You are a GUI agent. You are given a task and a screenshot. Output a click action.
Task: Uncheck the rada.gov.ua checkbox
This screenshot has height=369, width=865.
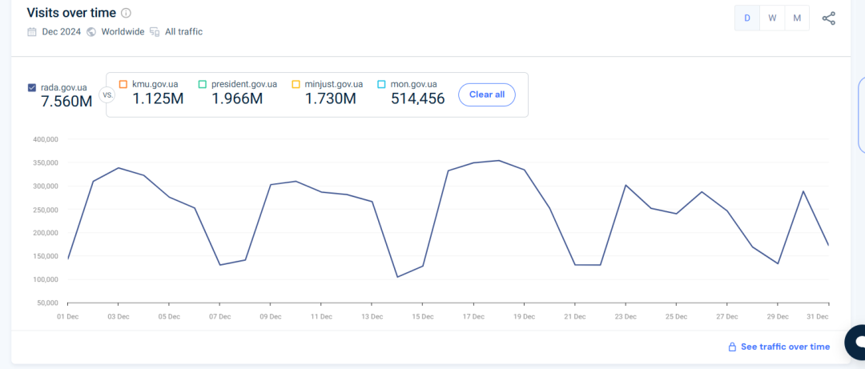(32, 87)
